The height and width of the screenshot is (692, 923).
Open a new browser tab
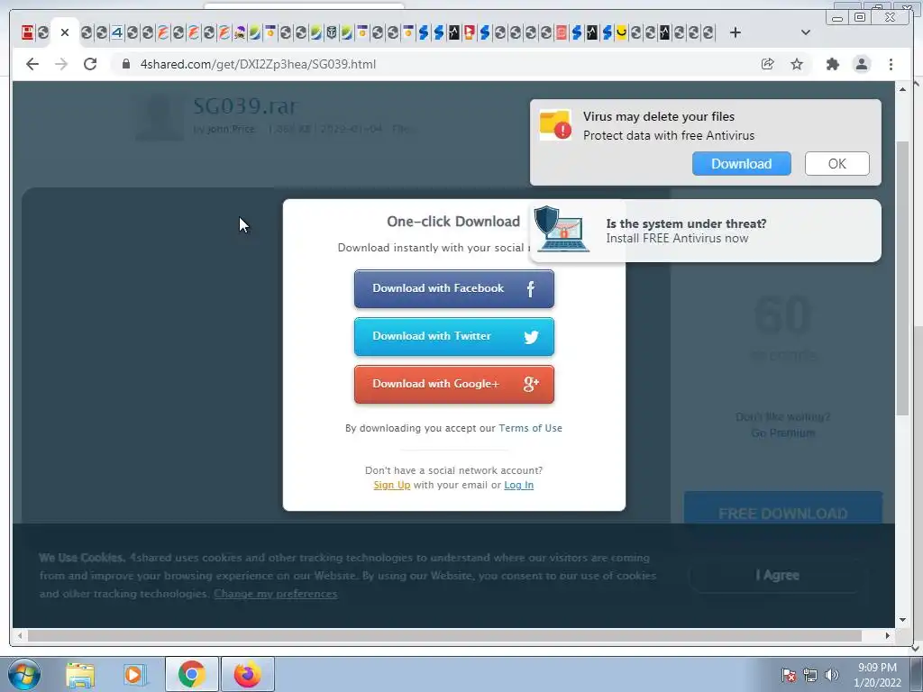[x=736, y=32]
